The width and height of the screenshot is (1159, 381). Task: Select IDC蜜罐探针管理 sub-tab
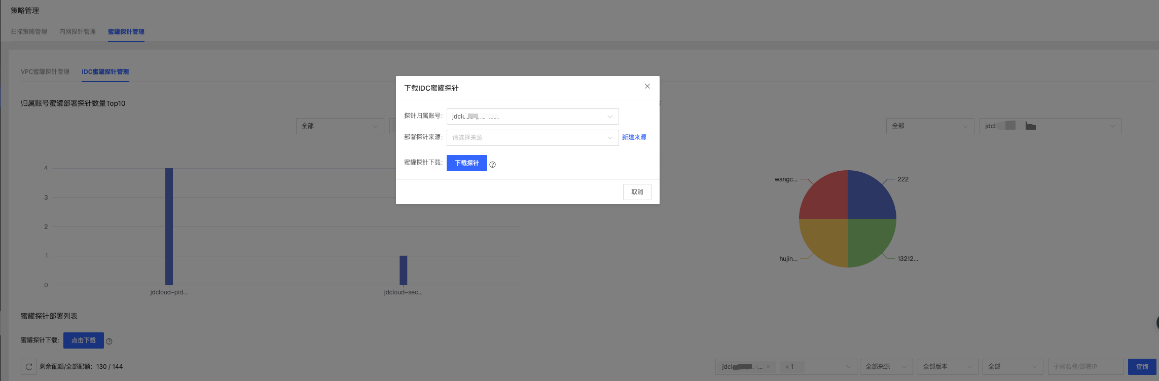[105, 72]
